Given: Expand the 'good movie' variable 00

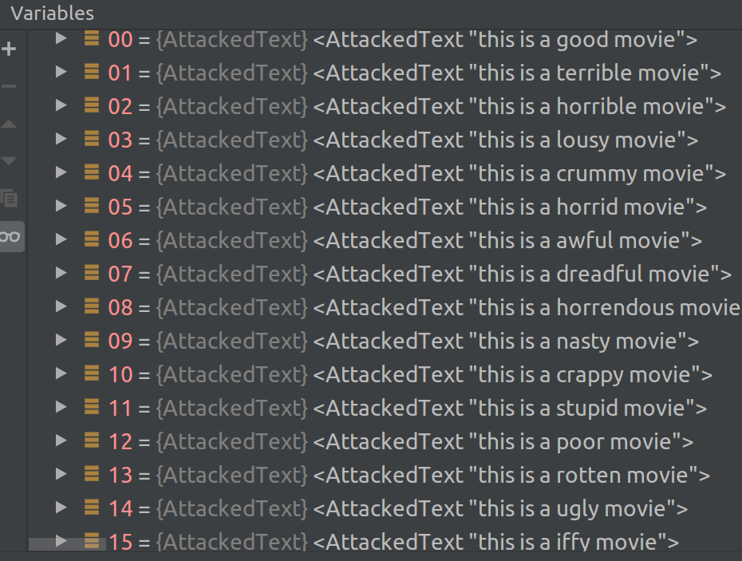Looking at the screenshot, I should pos(61,38).
